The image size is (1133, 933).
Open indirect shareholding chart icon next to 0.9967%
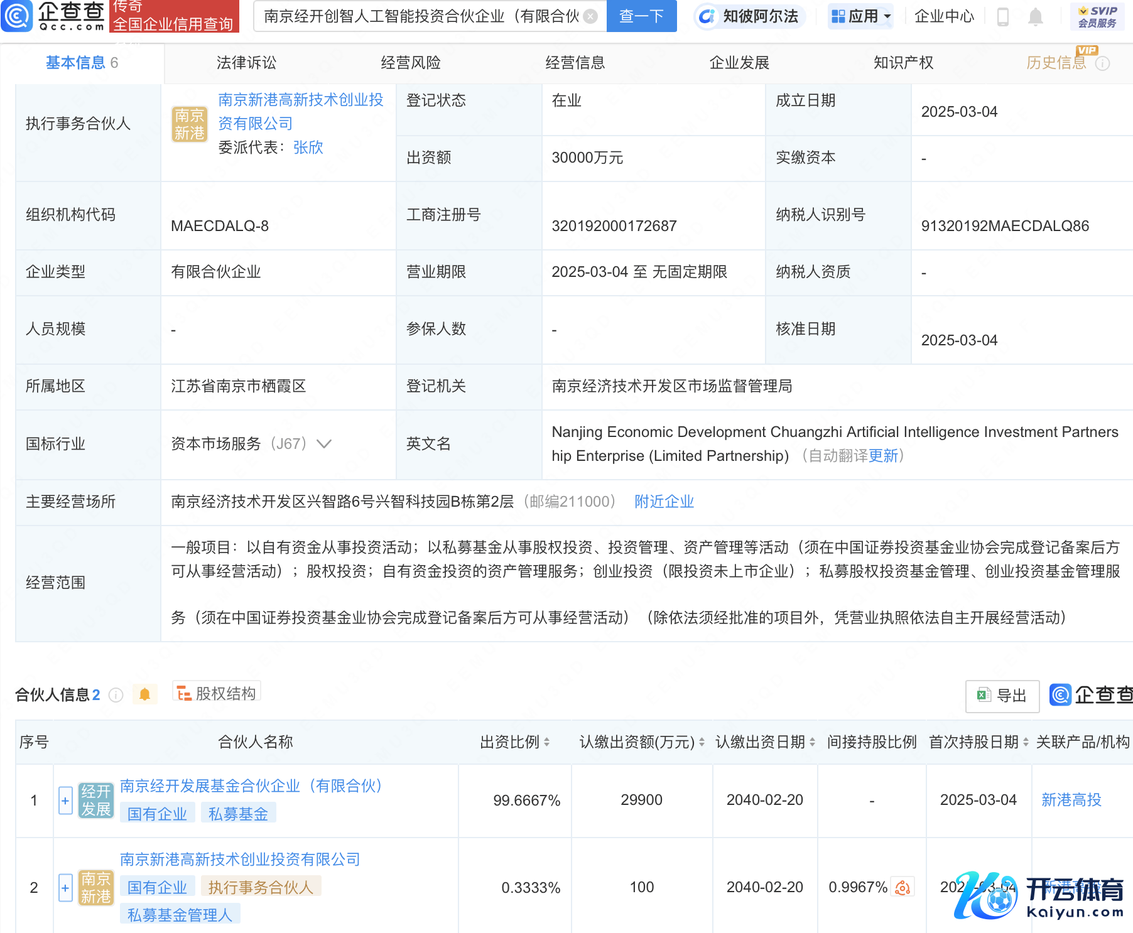[x=903, y=887]
